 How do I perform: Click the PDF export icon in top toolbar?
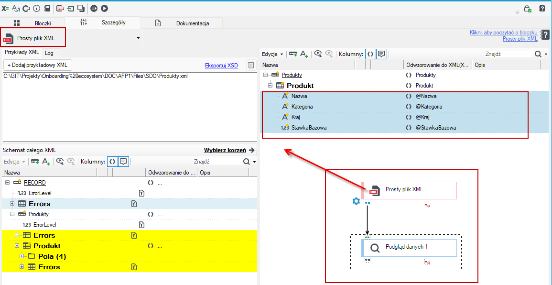[61, 8]
